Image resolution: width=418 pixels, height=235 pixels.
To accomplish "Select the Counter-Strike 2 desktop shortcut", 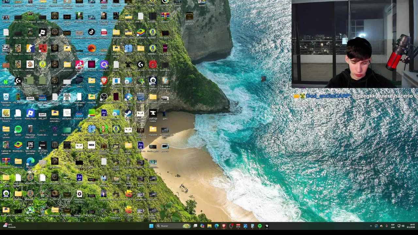I will tap(30, 50).
